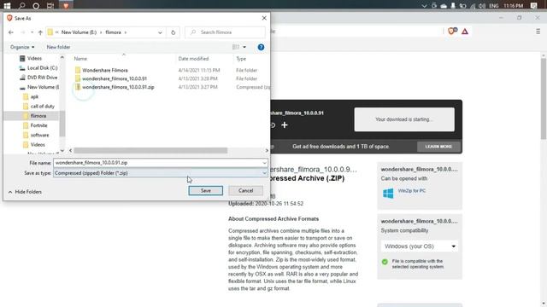
Task: Expand File name history dropdown
Action: [264, 163]
